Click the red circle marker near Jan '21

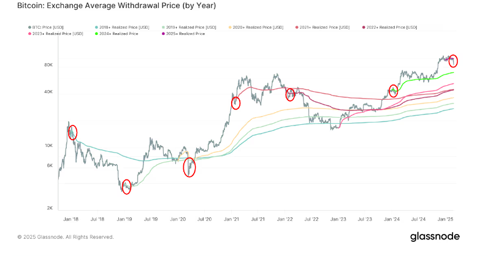236,103
